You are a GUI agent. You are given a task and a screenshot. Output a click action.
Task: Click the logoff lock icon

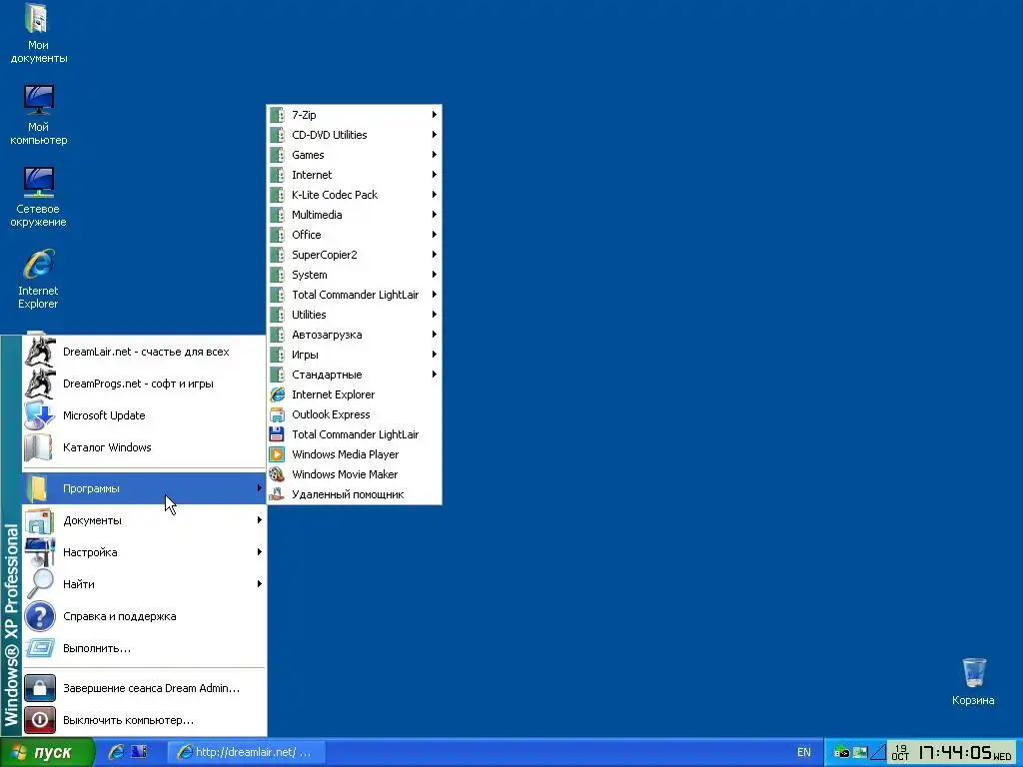click(x=40, y=688)
